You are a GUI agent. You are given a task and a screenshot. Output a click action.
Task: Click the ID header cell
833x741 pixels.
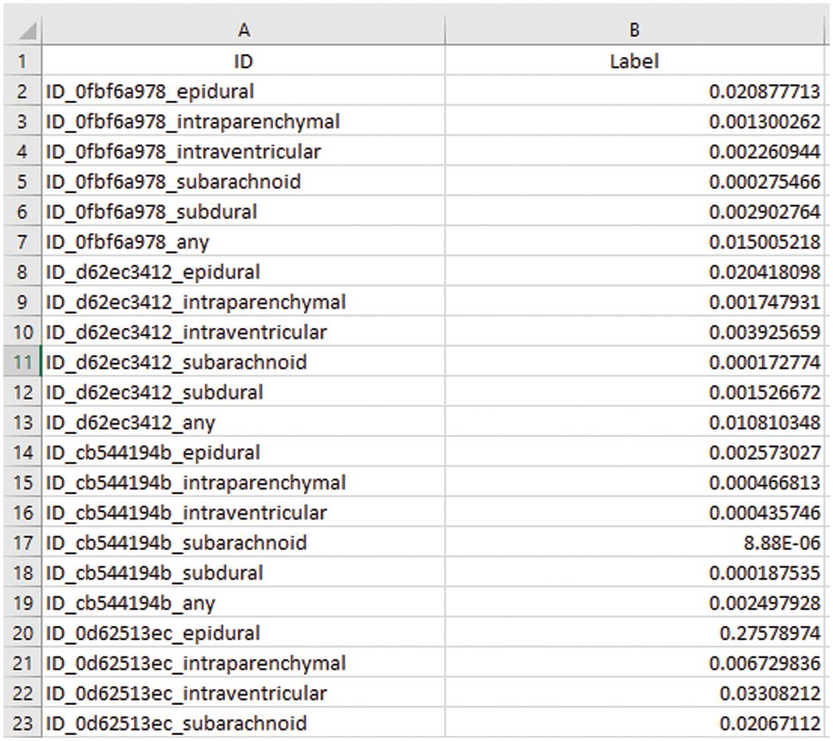(243, 61)
